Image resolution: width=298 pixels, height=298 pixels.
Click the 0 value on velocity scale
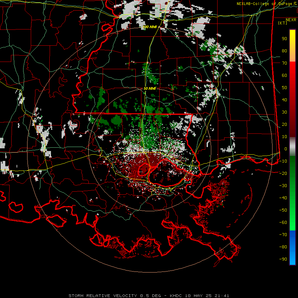tap(286, 149)
